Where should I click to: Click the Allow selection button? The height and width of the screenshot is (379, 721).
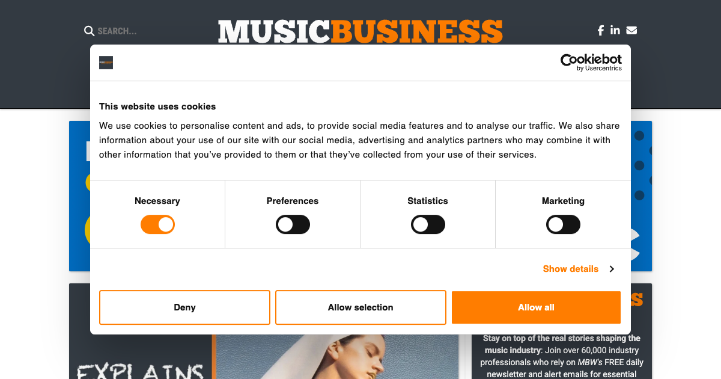(360, 307)
